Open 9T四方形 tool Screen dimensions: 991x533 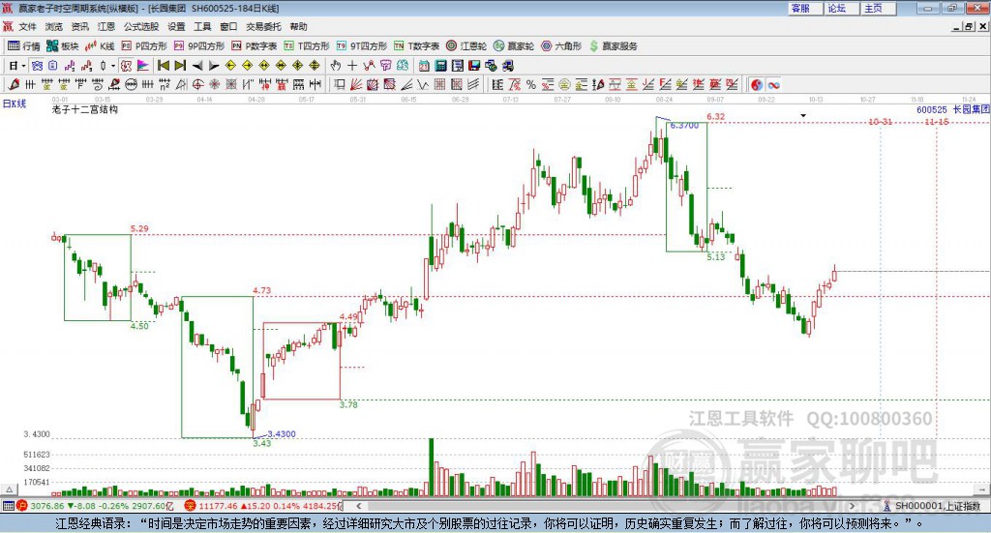coord(362,46)
